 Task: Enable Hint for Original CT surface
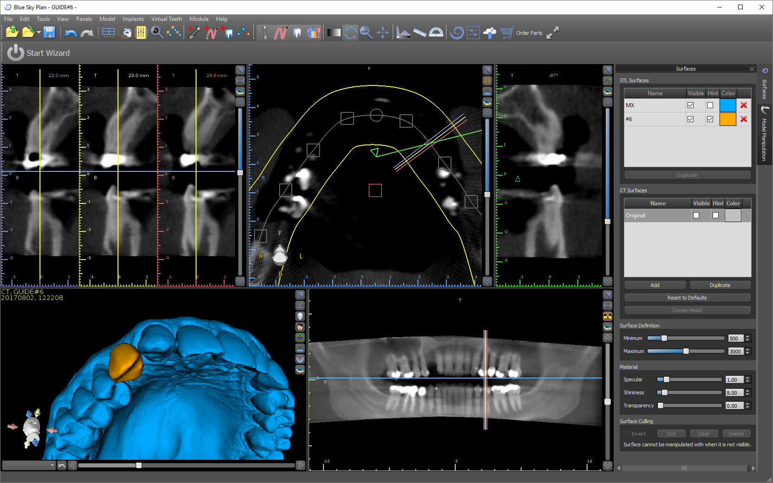715,215
